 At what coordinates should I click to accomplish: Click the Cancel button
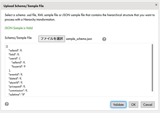pos(148,105)
